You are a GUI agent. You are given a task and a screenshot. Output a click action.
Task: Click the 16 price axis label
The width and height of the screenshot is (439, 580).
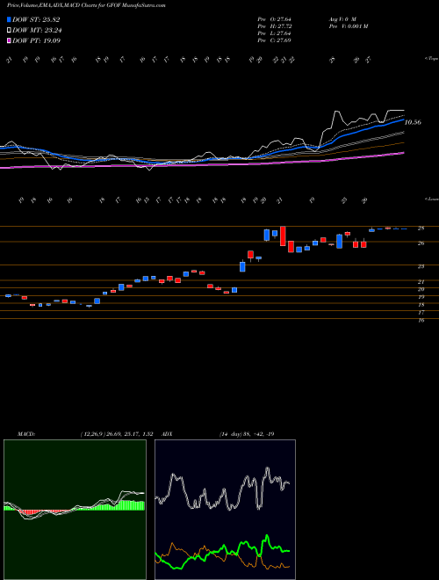coord(421,321)
